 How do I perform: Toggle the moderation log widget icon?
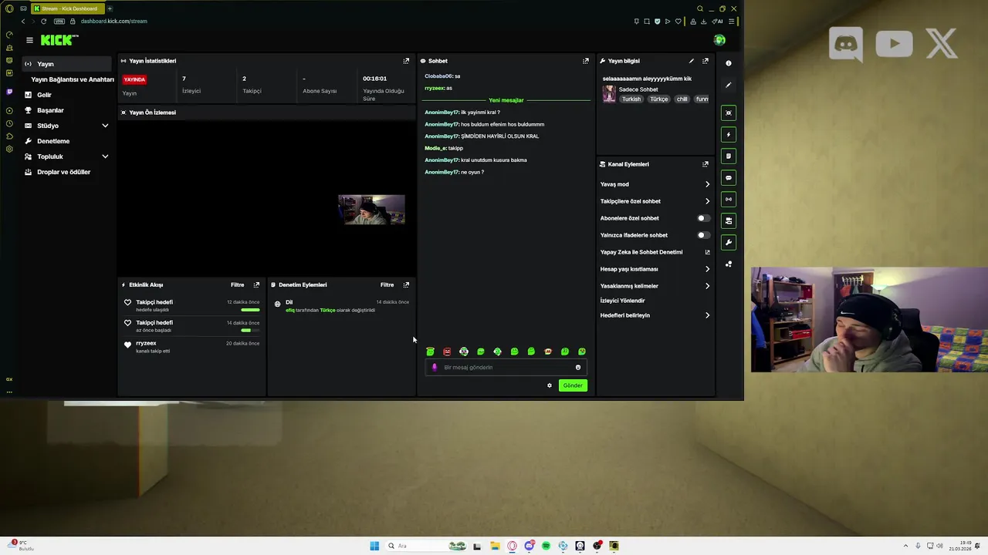coord(729,156)
